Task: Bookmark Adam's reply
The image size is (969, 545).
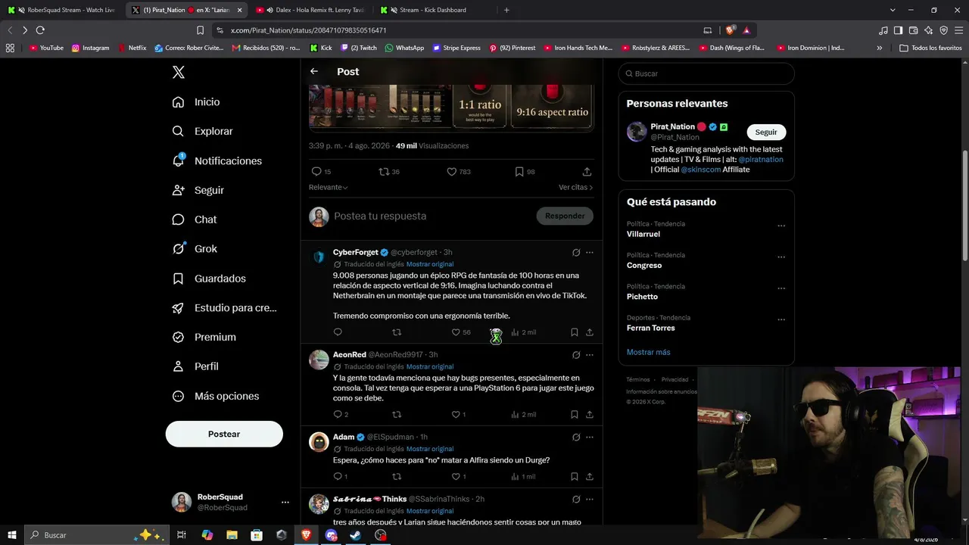Action: click(575, 477)
